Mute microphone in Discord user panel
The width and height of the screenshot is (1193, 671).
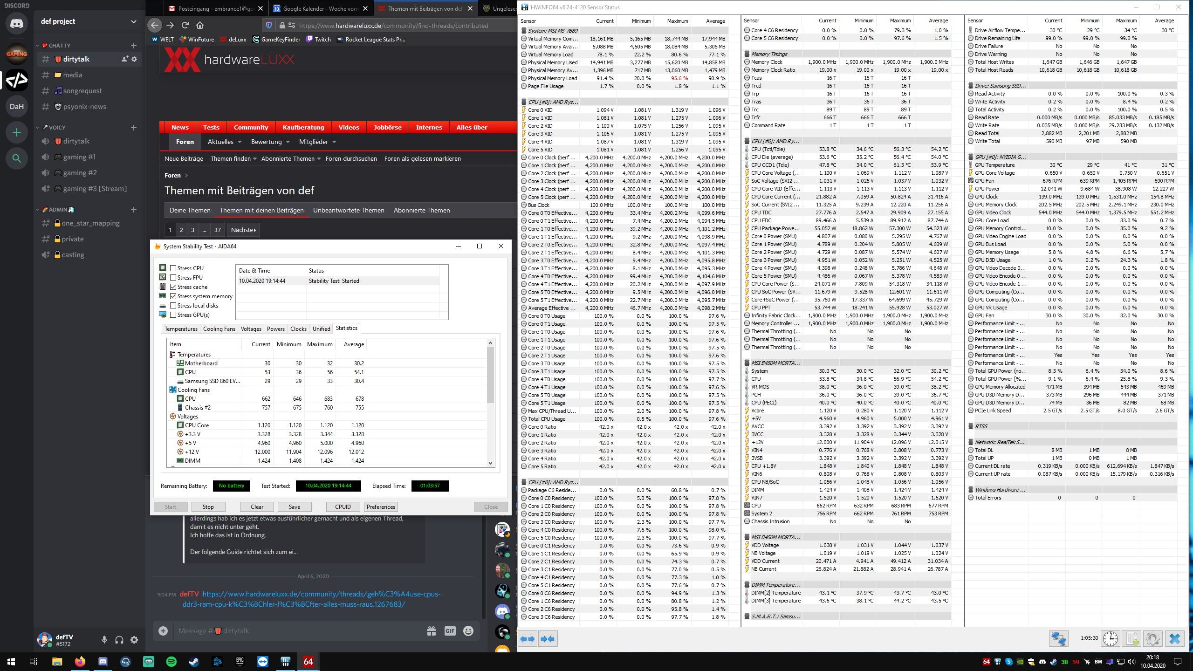pos(104,640)
